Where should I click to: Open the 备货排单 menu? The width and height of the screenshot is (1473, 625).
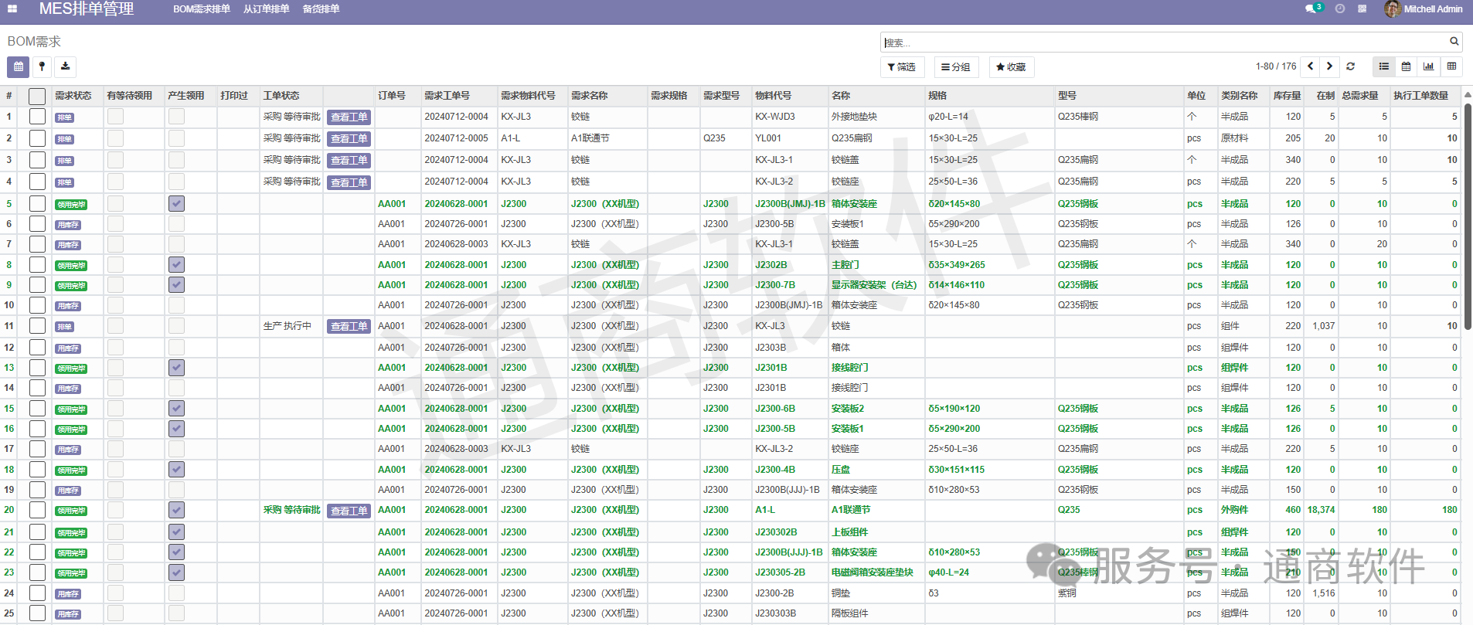tap(321, 9)
